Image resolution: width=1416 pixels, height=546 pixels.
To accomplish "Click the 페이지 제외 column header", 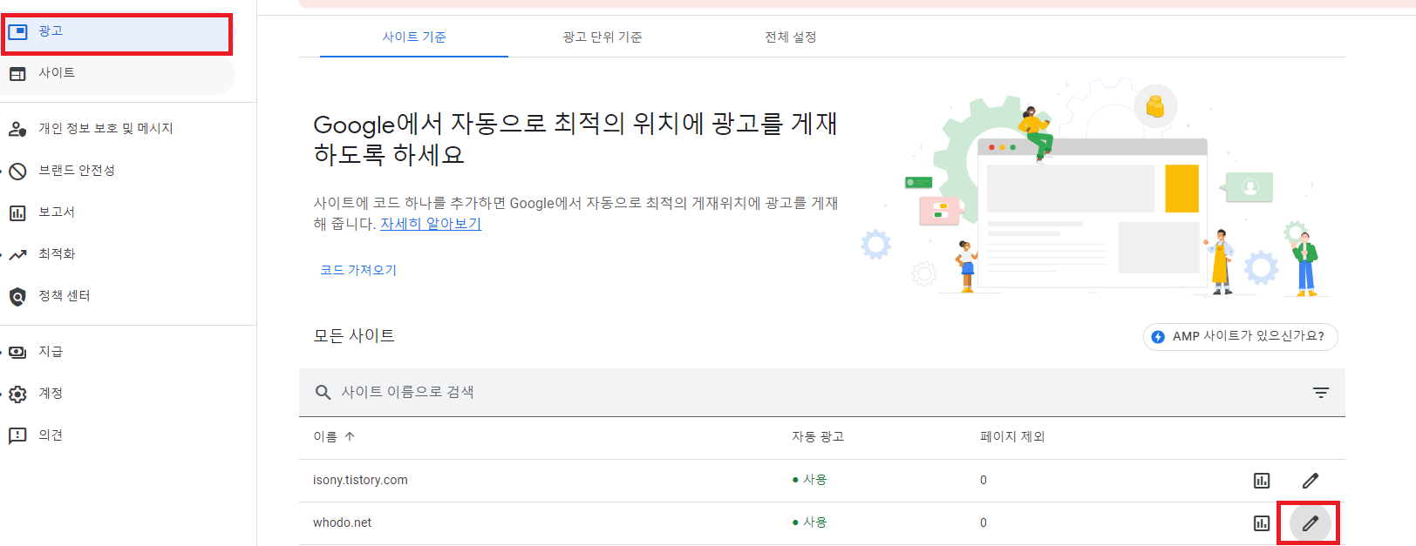I will (x=1012, y=436).
